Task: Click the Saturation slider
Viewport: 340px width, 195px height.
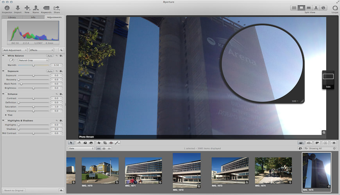Action: pyautogui.click(x=33, y=107)
